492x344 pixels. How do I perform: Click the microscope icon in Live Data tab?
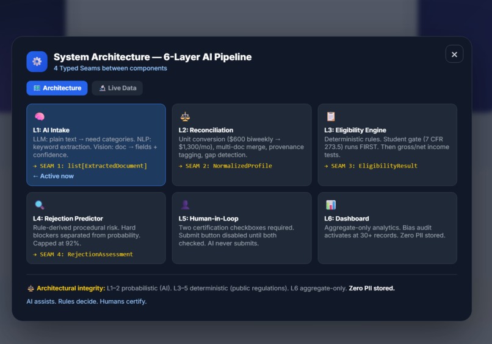103,88
